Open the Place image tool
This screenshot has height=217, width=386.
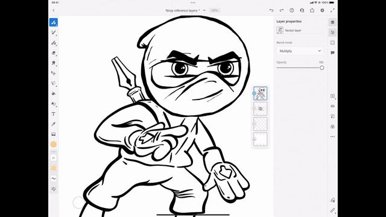54,134
